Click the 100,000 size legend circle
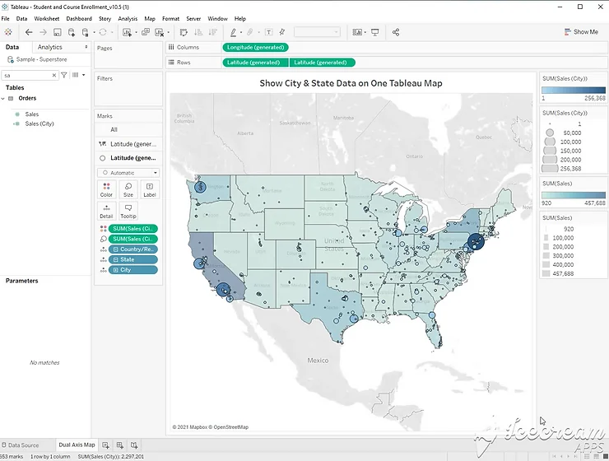Screen dimensions: 609x461 pyautogui.click(x=550, y=142)
